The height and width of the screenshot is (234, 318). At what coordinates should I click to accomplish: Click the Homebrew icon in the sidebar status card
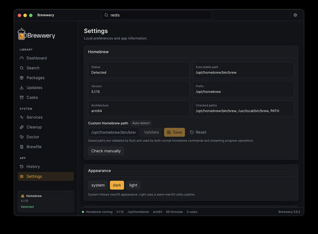point(23,196)
